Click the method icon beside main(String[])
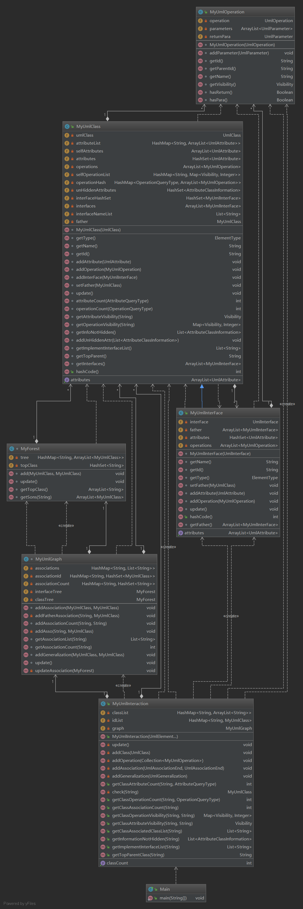The height and width of the screenshot is (909, 303). (151, 898)
